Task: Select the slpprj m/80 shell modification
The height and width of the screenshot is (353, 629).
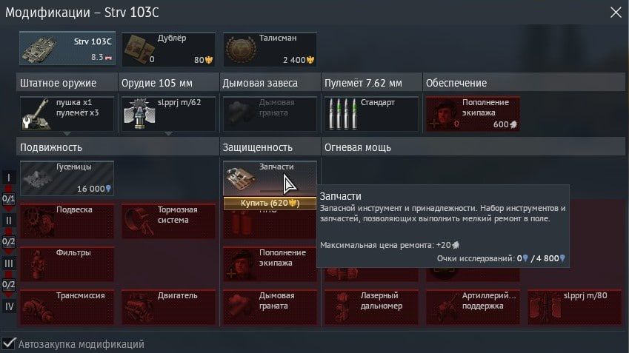Action: click(574, 307)
